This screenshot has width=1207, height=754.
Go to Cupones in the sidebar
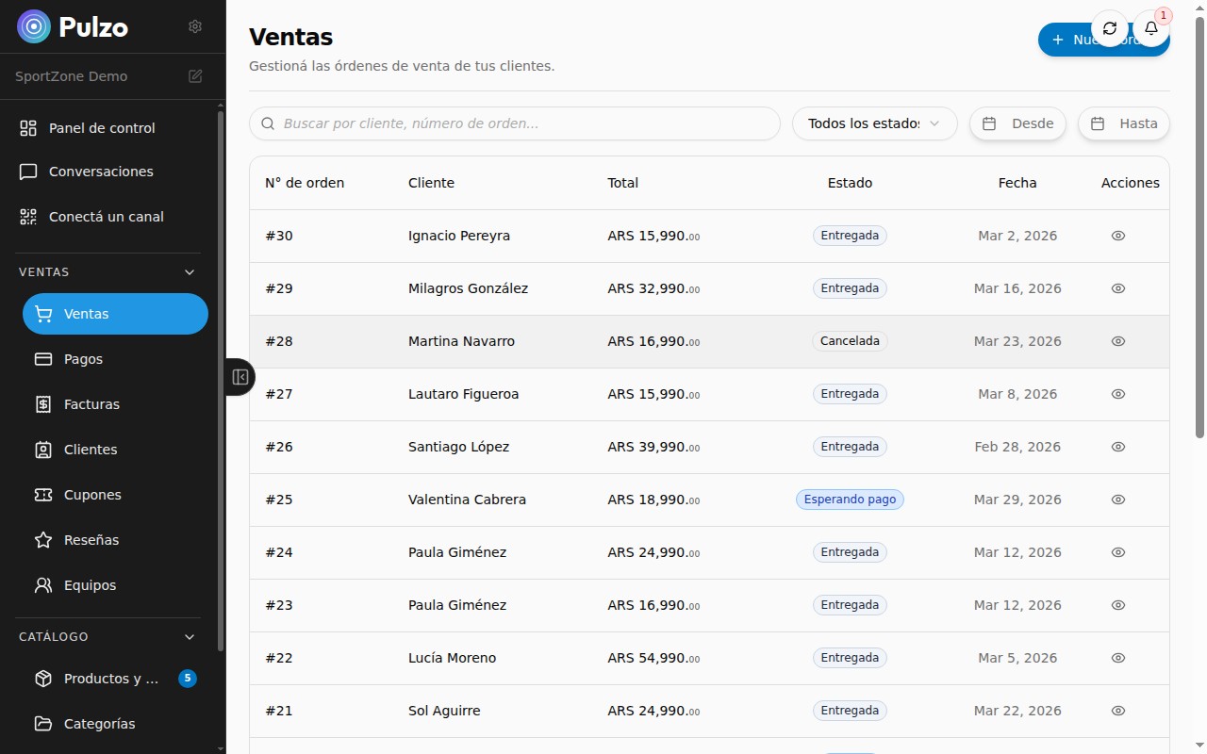92,495
